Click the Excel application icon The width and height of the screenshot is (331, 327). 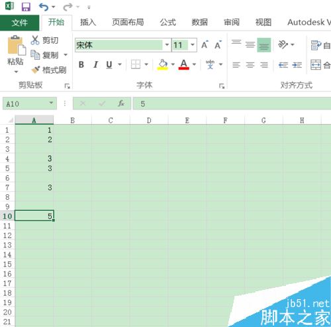[9, 6]
